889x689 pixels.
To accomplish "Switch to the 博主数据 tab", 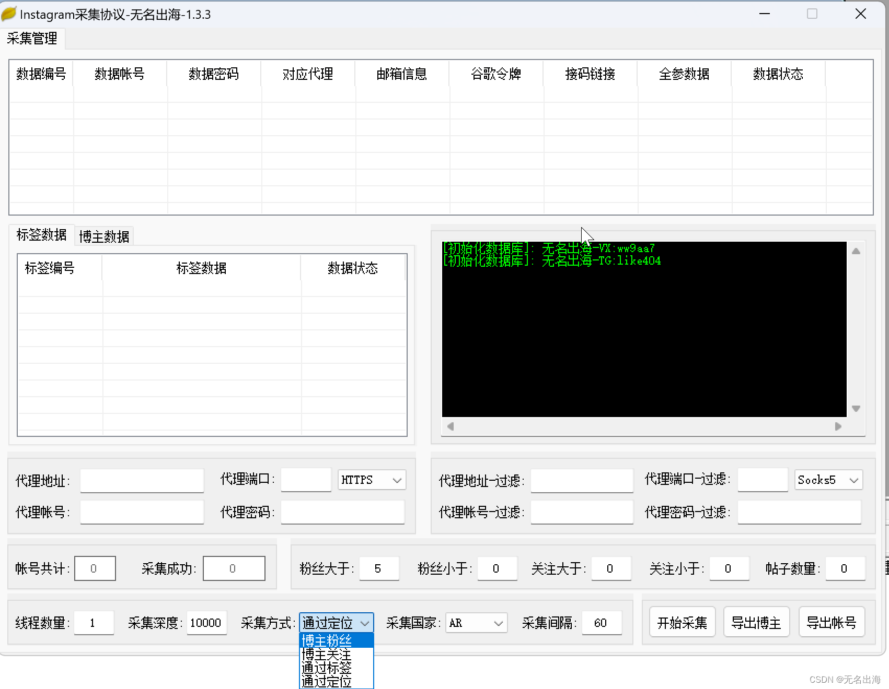I will point(104,236).
